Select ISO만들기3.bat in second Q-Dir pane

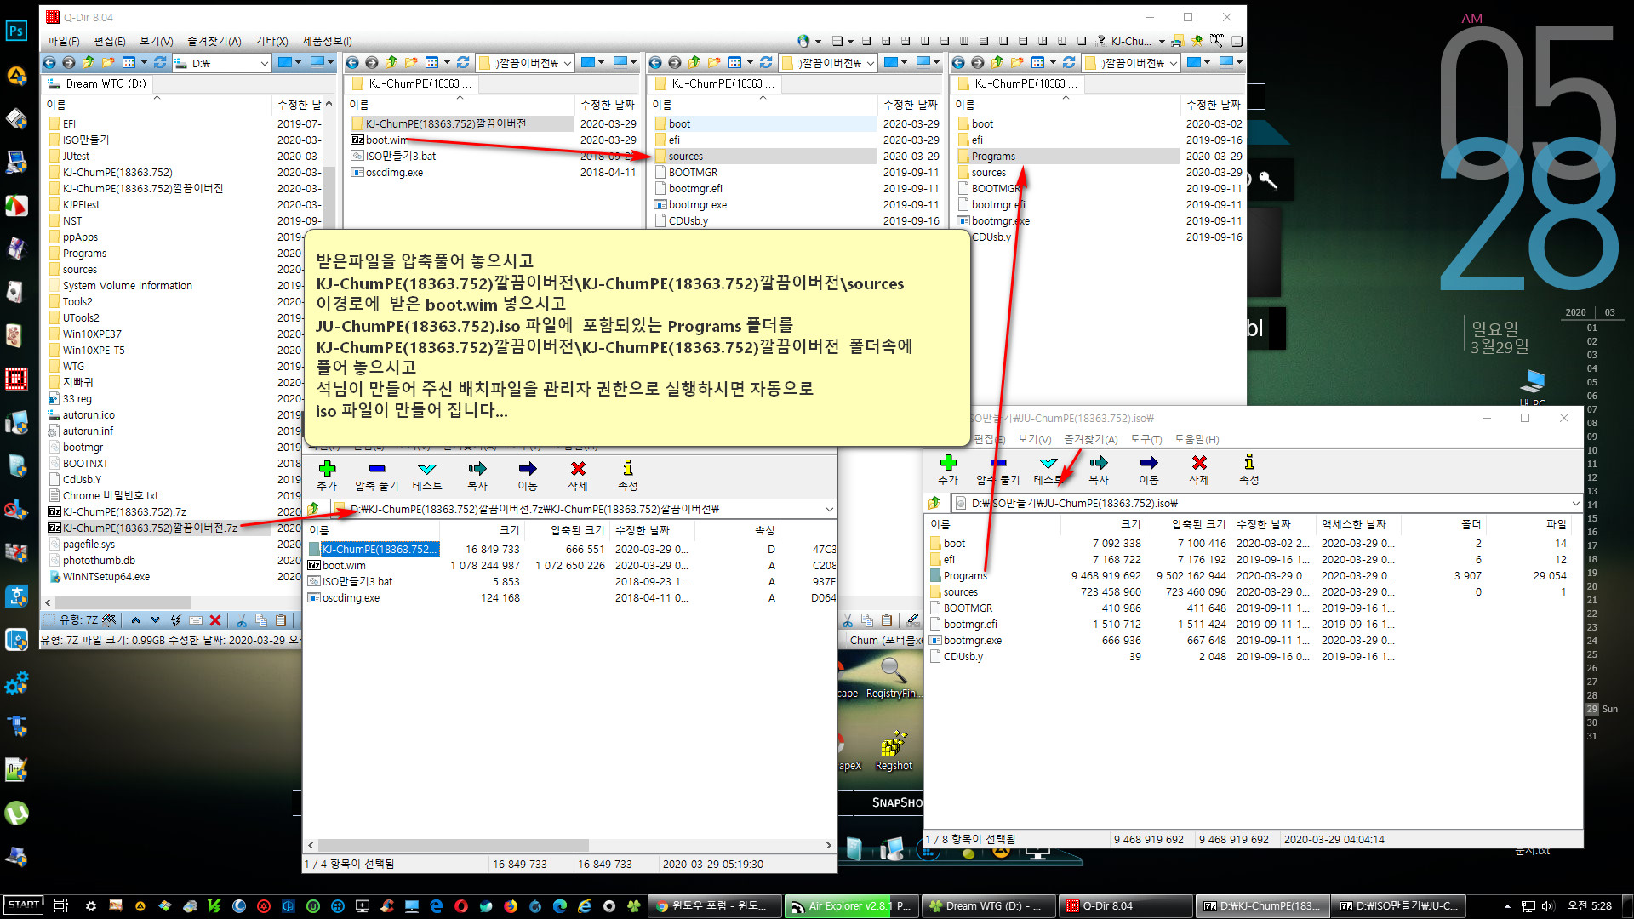click(401, 157)
